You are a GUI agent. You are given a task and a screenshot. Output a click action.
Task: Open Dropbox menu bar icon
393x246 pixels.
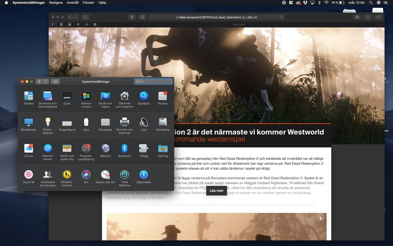[x=305, y=2]
